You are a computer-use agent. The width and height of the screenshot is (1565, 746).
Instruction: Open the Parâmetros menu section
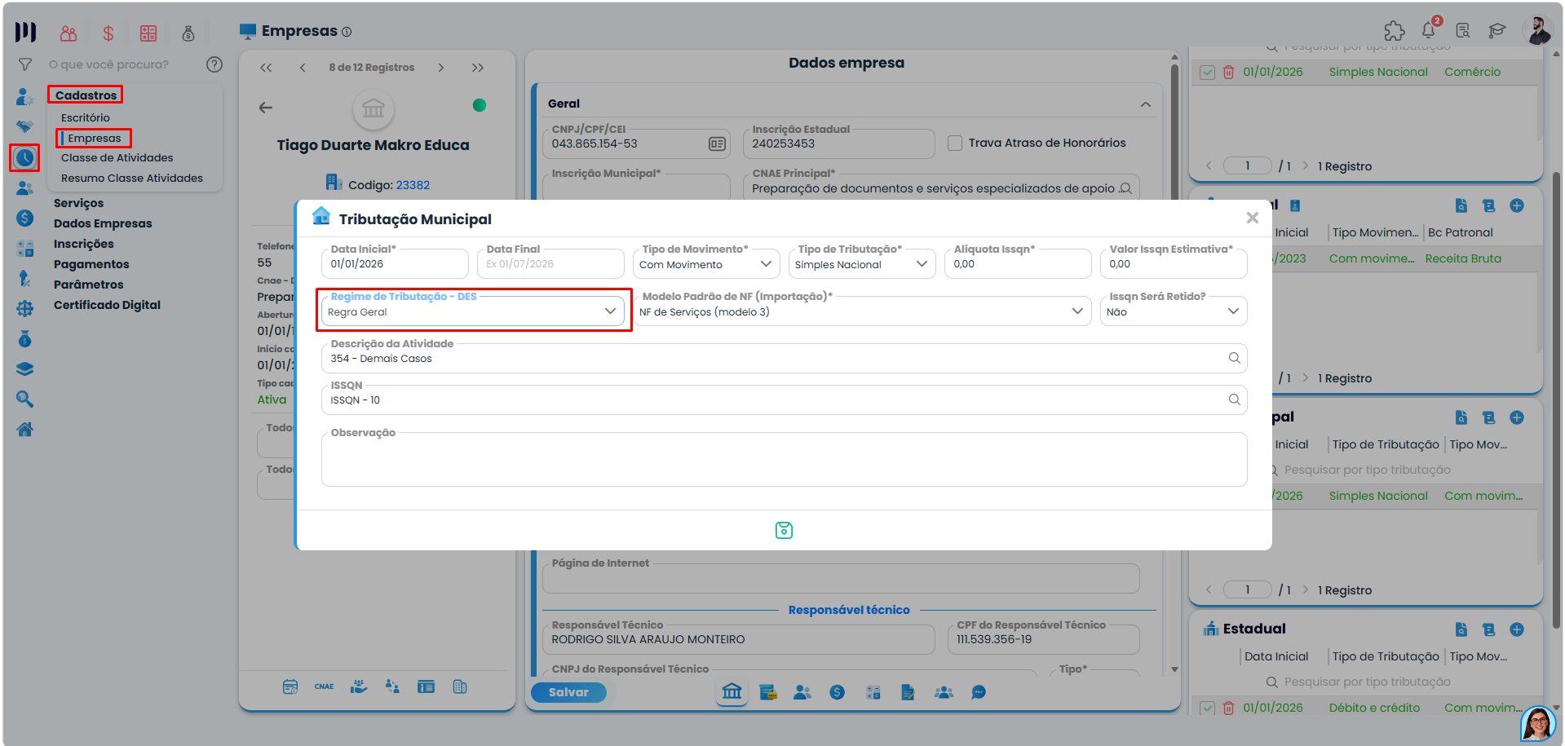(x=88, y=285)
